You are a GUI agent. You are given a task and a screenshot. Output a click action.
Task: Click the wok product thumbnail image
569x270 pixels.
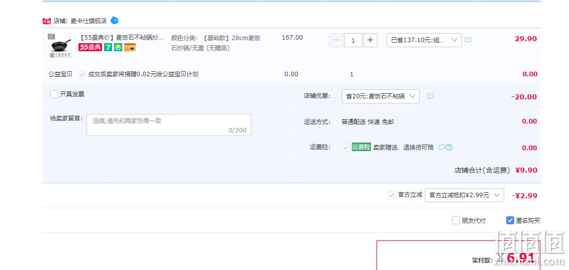coord(59,46)
